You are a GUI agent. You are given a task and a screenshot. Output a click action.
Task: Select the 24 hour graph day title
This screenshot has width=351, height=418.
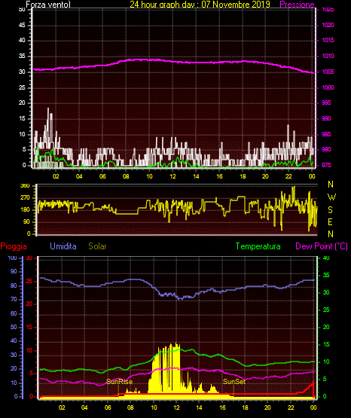200,5
